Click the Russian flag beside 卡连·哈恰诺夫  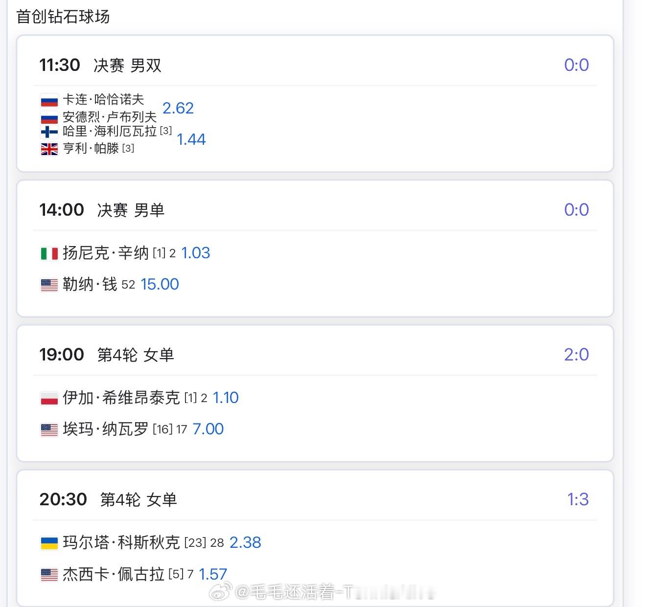point(49,101)
